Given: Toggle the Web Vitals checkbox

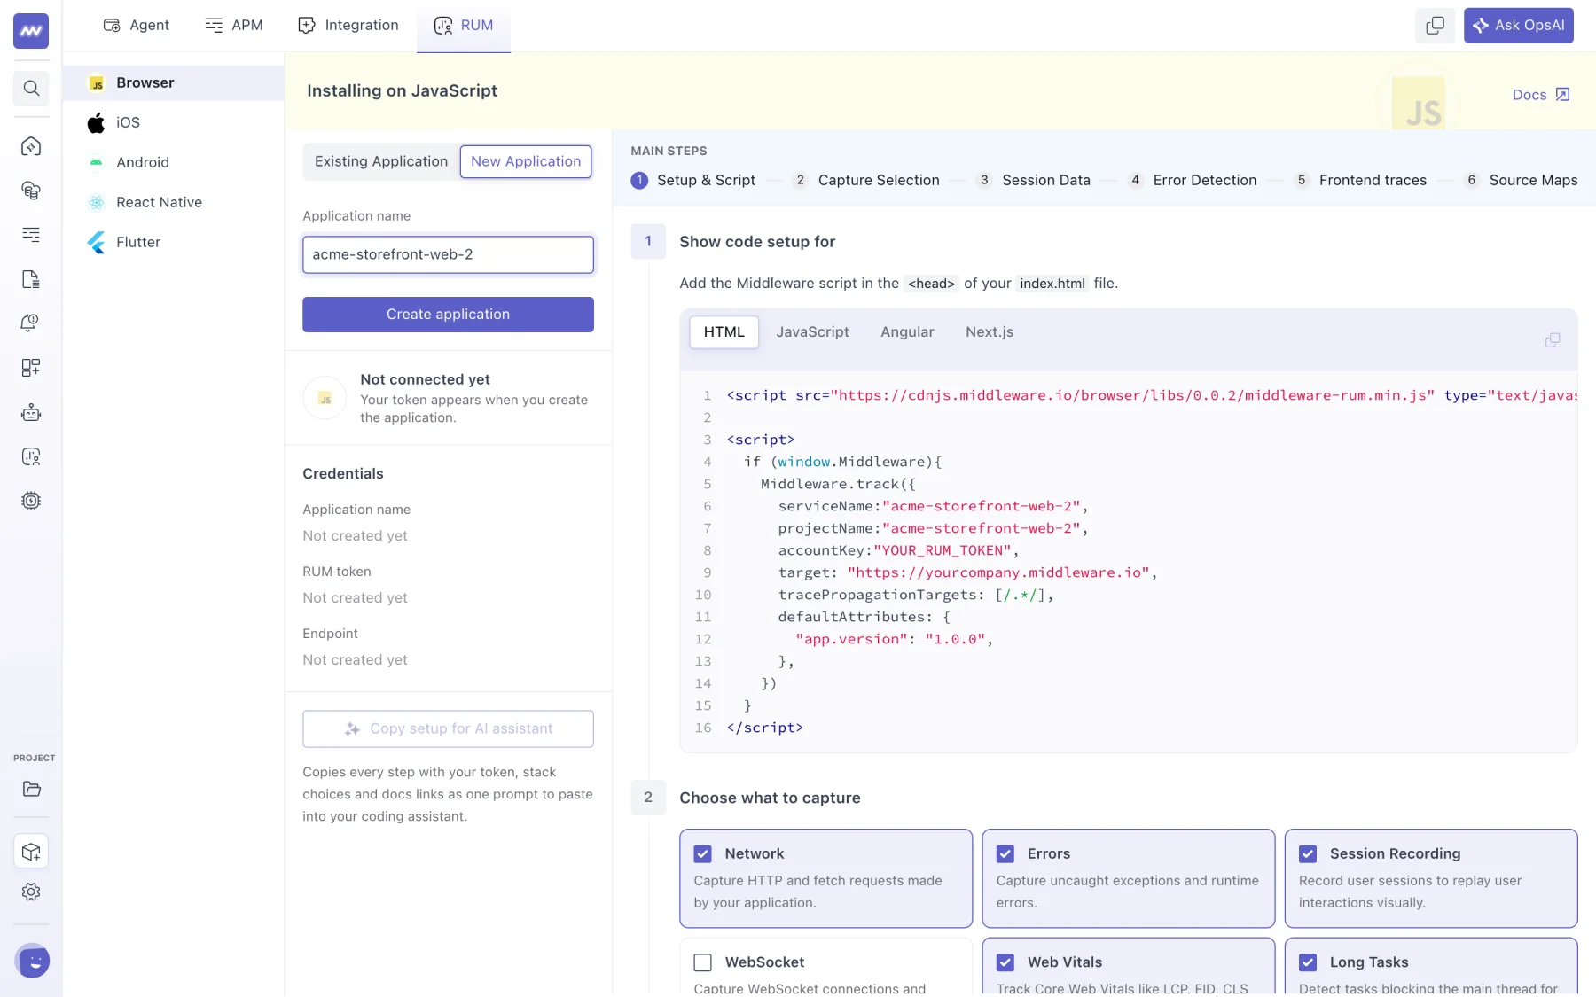Looking at the screenshot, I should tap(1005, 962).
